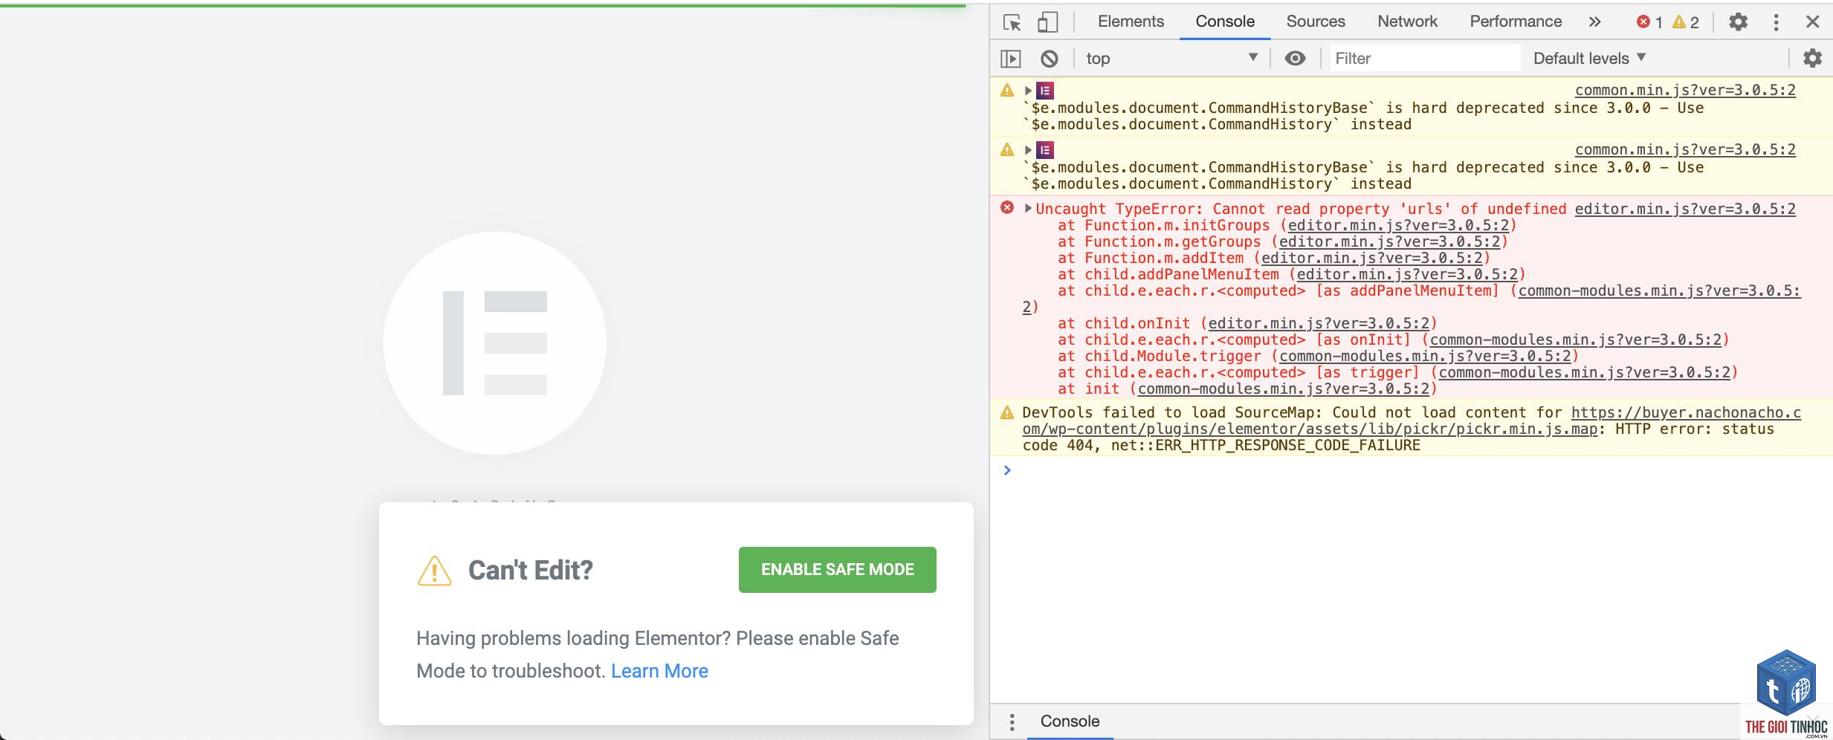This screenshot has height=740, width=1833.
Task: Open second common.min.js?ver=3.0.5:2 source link
Action: coord(1685,150)
